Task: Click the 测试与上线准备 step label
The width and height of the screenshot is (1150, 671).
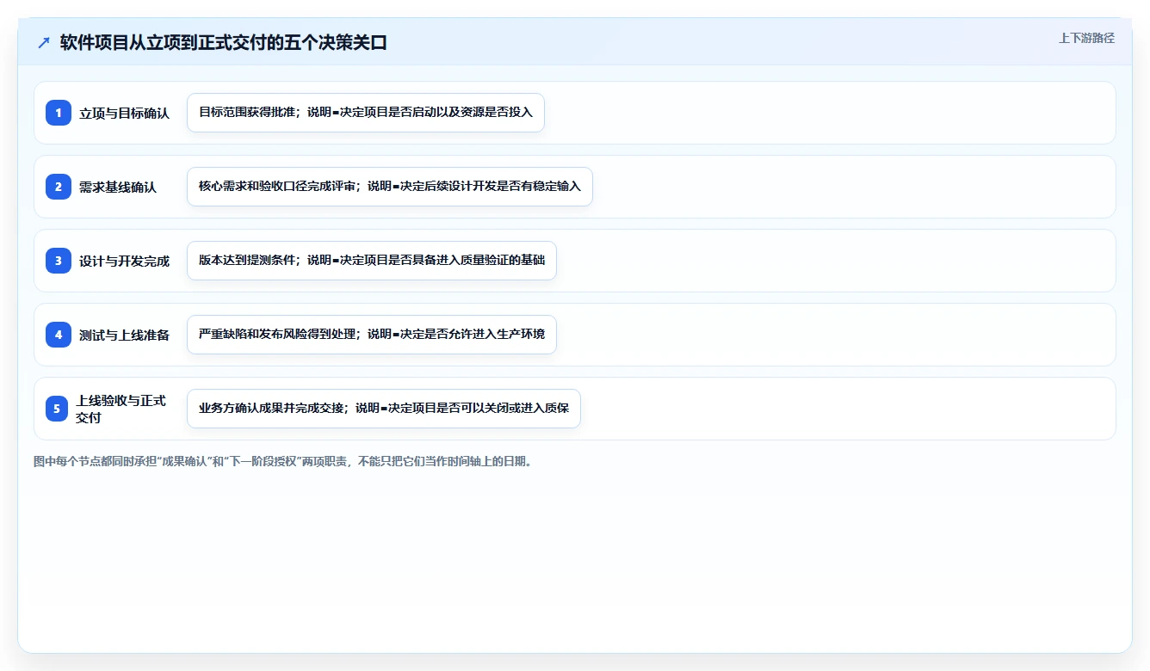Action: tap(124, 335)
